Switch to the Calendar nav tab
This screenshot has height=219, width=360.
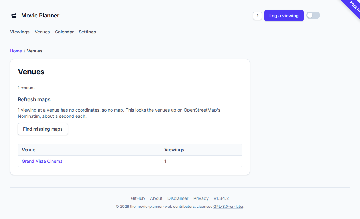[x=64, y=32]
